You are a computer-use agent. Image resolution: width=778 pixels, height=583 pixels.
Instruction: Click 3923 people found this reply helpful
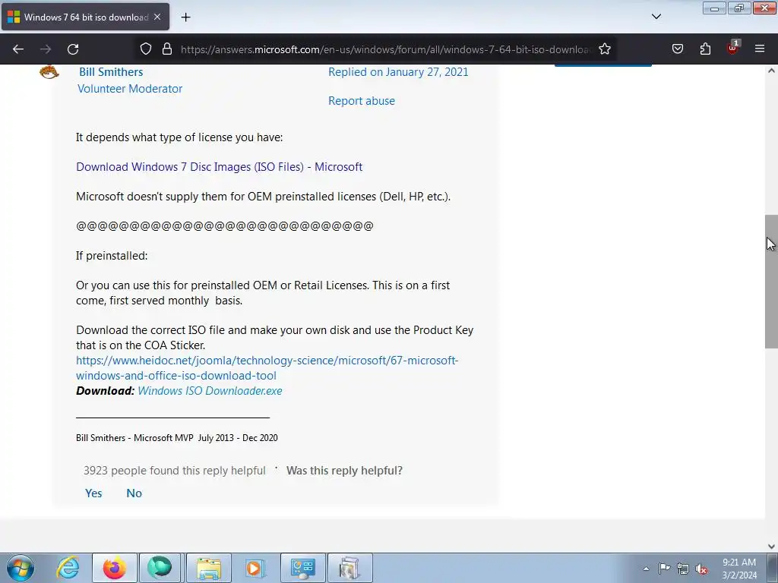(175, 471)
